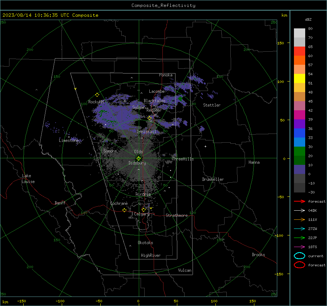
Task: Click the ThreeHills label
Action: [x=183, y=159]
